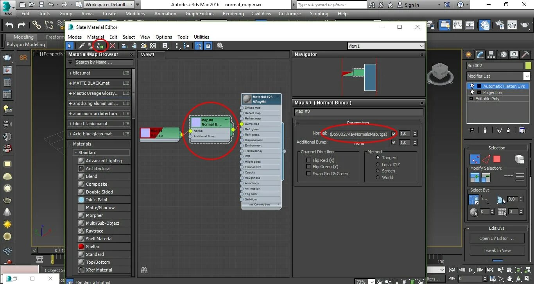This screenshot has width=534, height=284.
Task: Select Polygon sub-object mode red square
Action: [497, 159]
